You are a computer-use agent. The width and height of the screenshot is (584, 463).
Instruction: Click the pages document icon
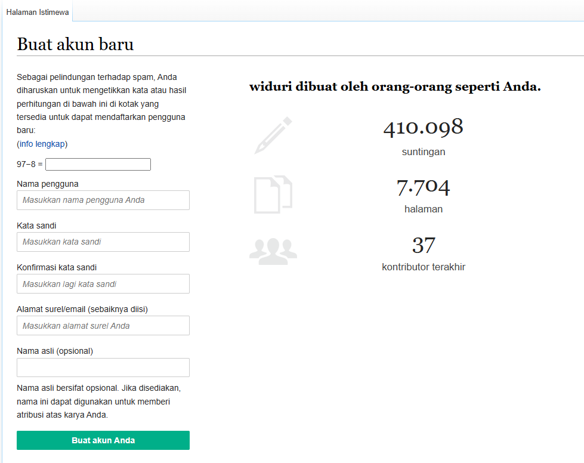coord(273,194)
